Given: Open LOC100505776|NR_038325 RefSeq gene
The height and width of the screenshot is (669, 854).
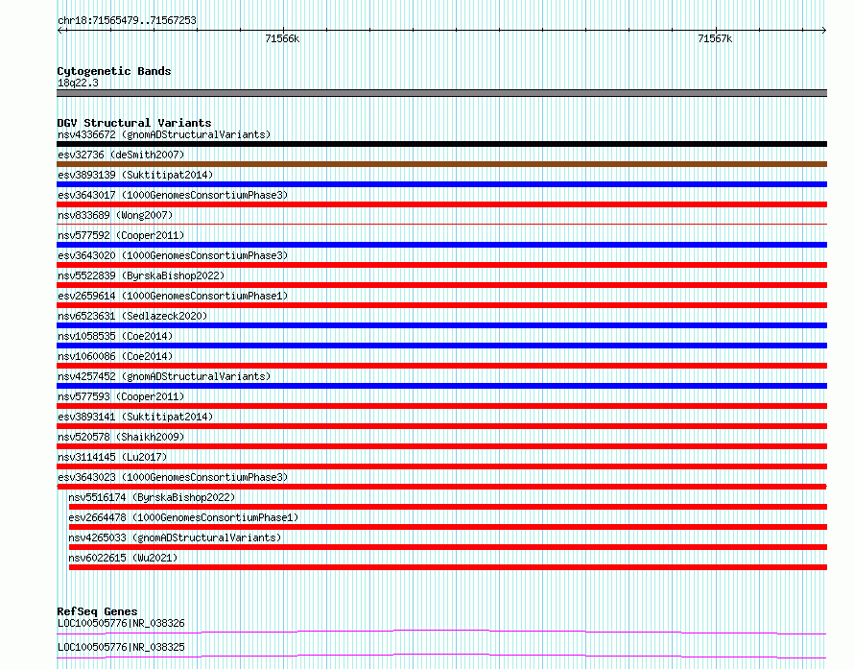Looking at the screenshot, I should coord(441,657).
